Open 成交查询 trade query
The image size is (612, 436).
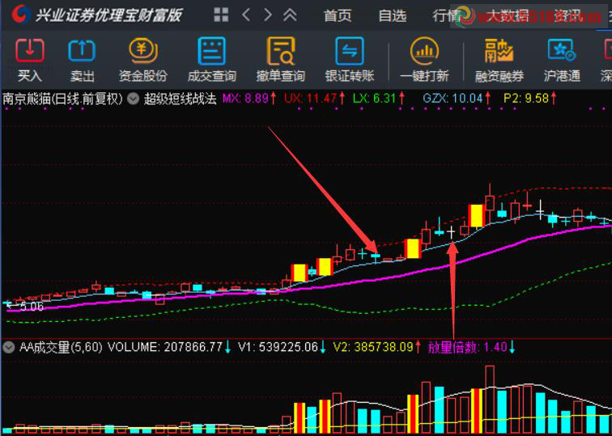click(x=211, y=59)
